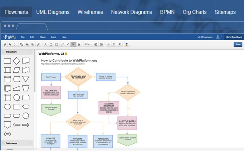Click the blue Save button
Viewport: 245px width, 151px height.
pyautogui.click(x=238, y=44)
